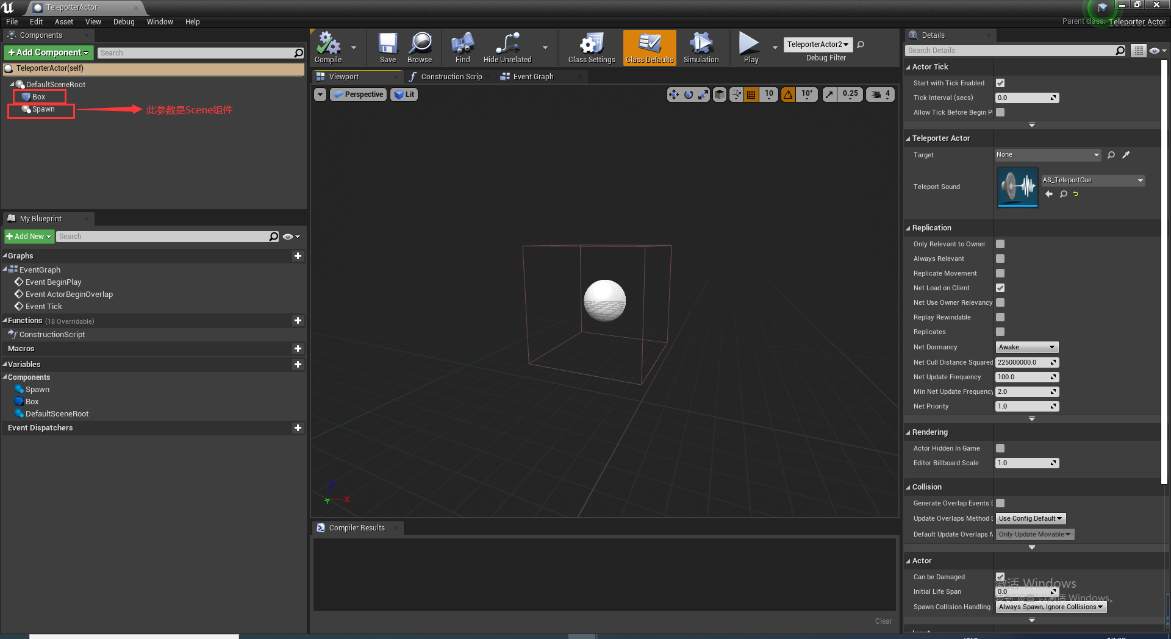Open the Target dropdown set to None
This screenshot has height=639, width=1171.
pos(1047,154)
